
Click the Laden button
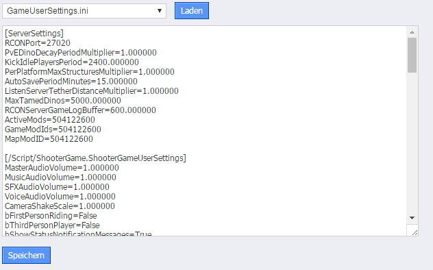(192, 11)
